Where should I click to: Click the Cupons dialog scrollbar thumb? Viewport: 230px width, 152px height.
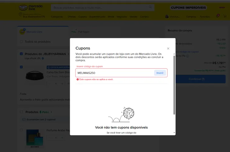(x=174, y=85)
